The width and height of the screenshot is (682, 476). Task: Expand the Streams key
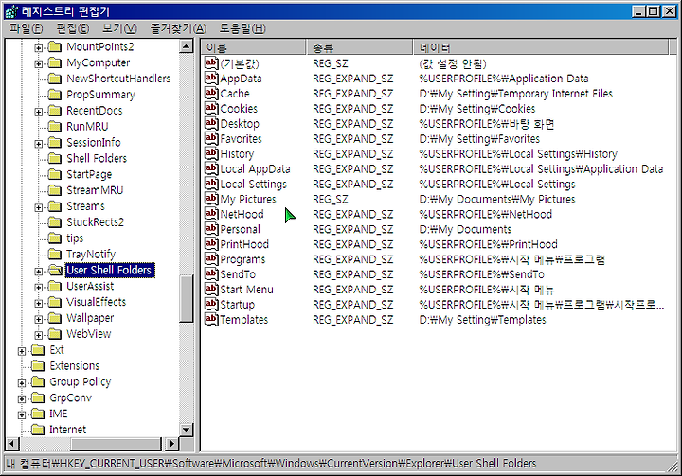point(38,207)
